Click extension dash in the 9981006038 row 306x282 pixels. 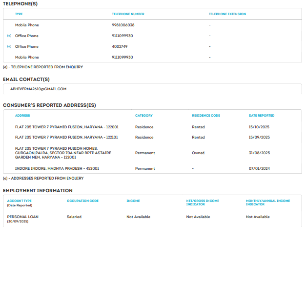210,25
